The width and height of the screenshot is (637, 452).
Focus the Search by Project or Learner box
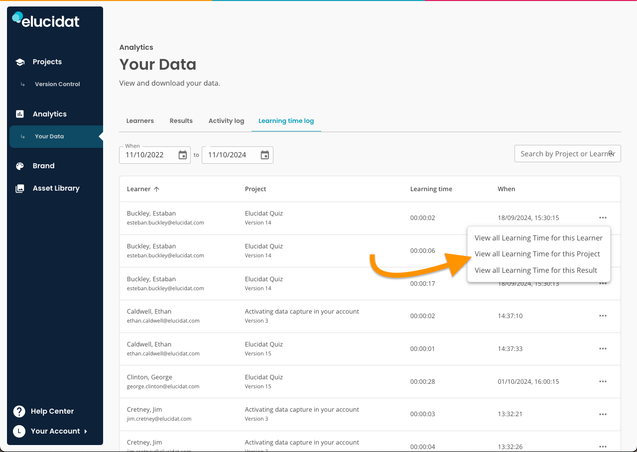(567, 154)
